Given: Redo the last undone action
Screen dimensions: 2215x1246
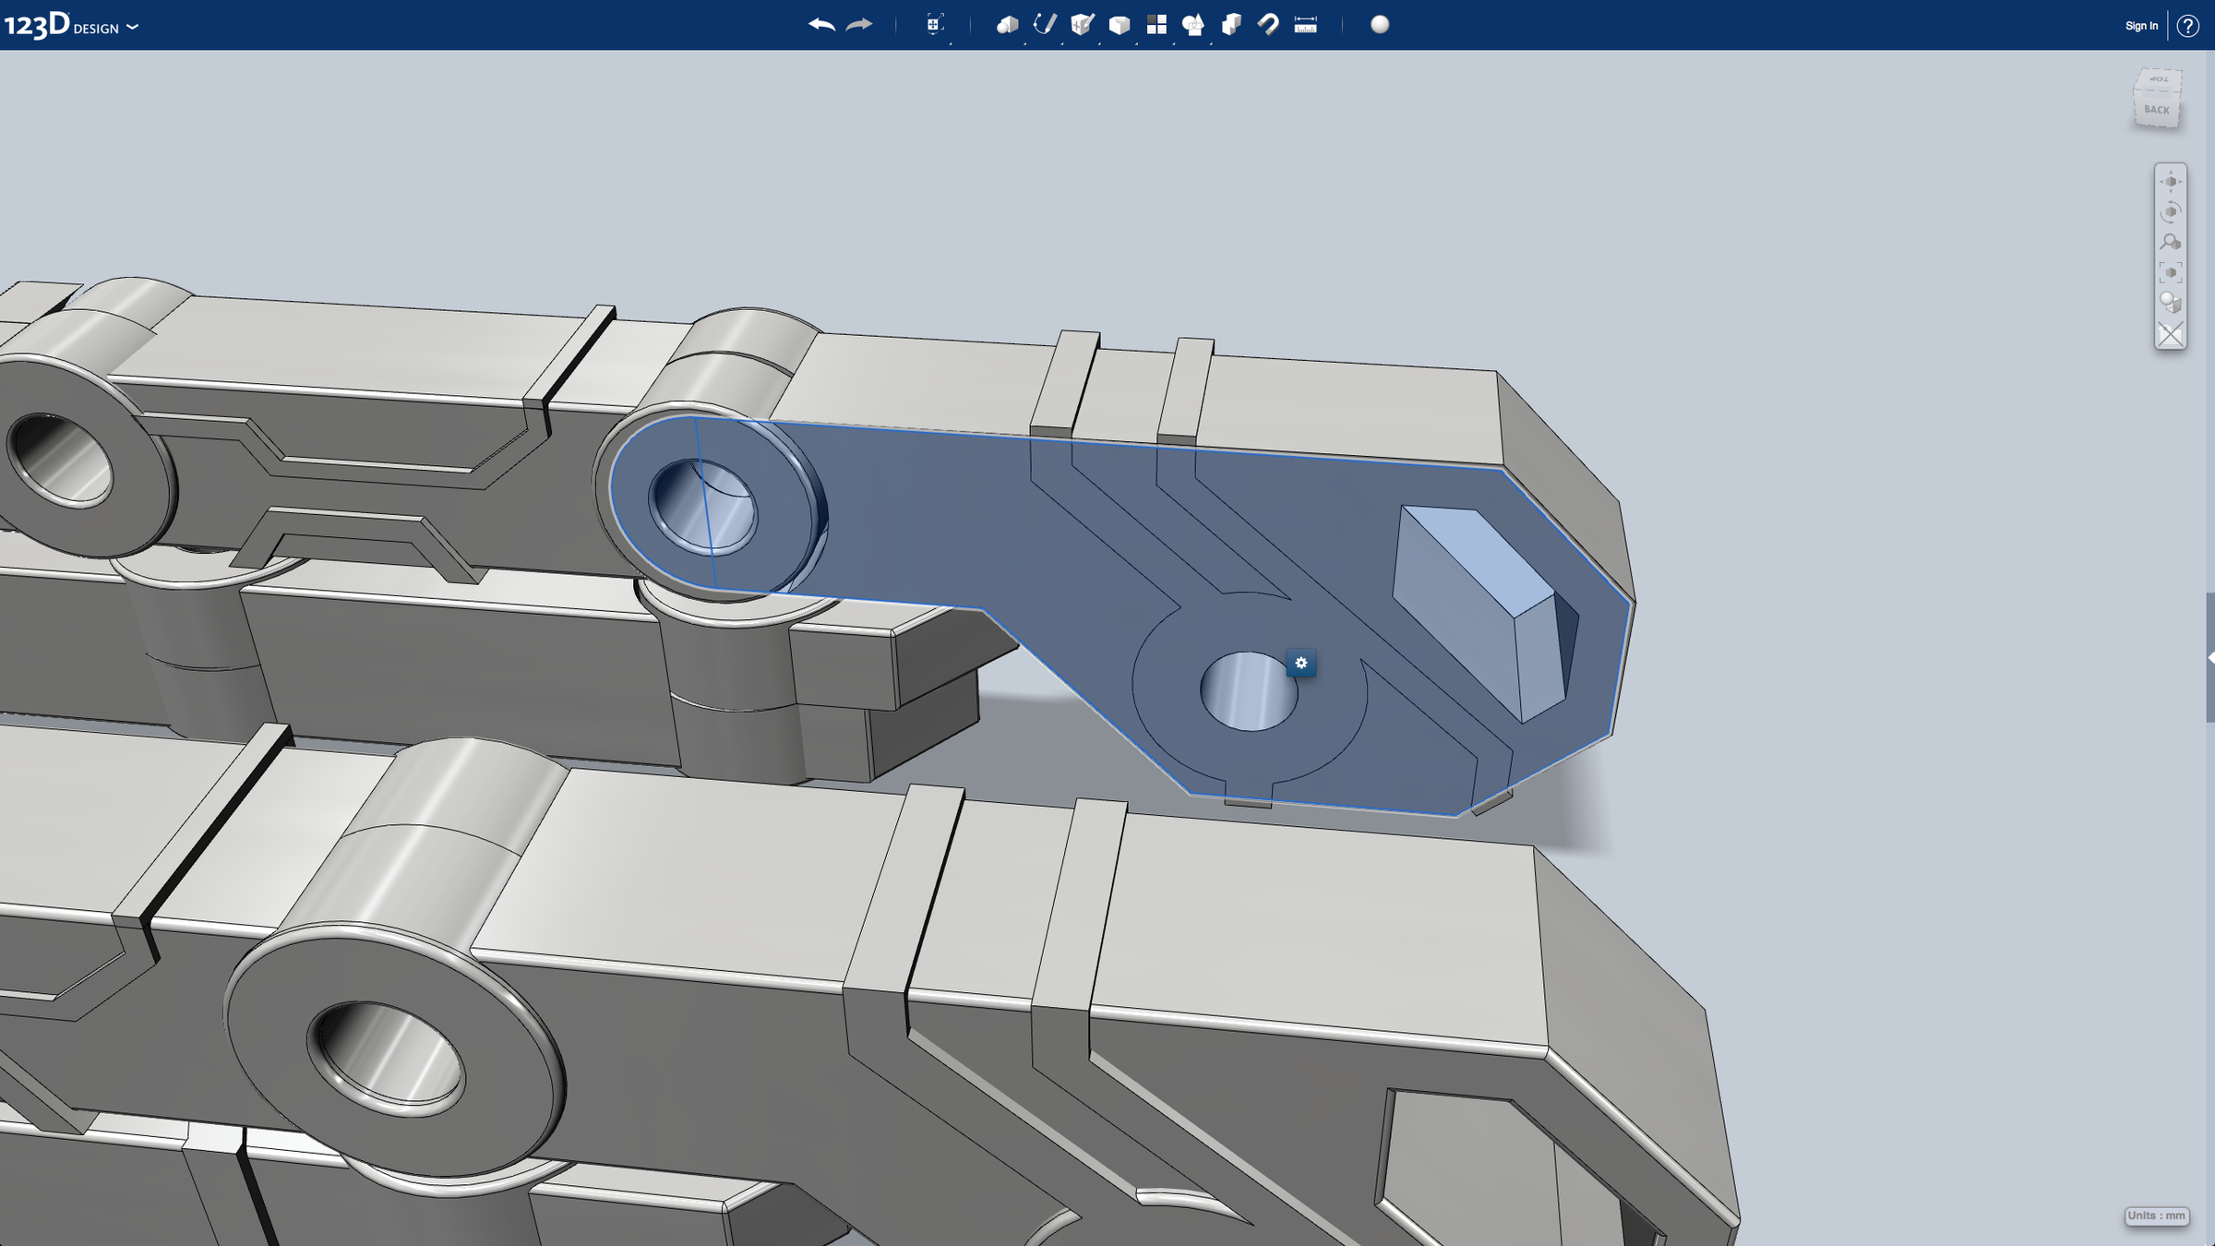Looking at the screenshot, I should (x=856, y=25).
